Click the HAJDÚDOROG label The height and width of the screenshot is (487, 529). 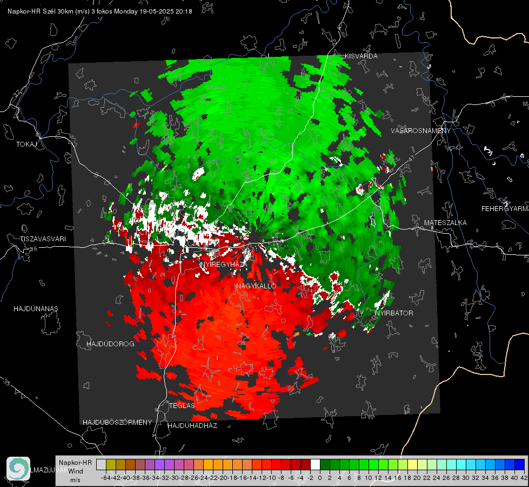point(110,344)
